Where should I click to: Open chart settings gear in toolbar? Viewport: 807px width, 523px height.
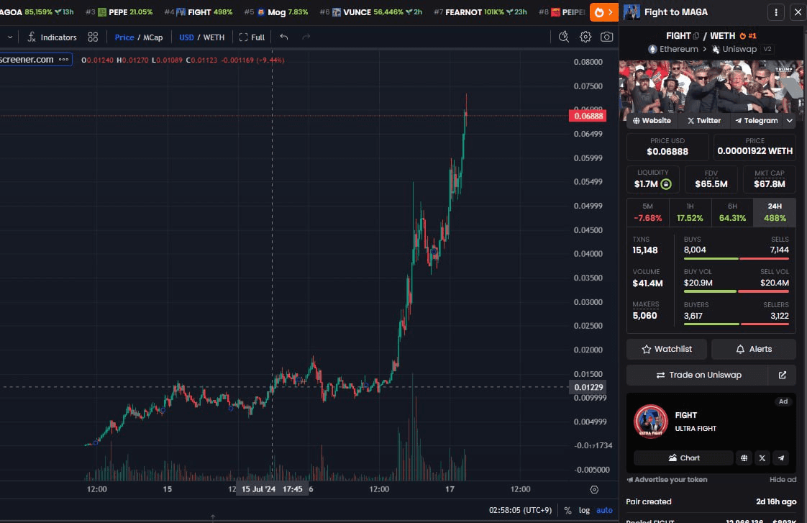tap(585, 37)
